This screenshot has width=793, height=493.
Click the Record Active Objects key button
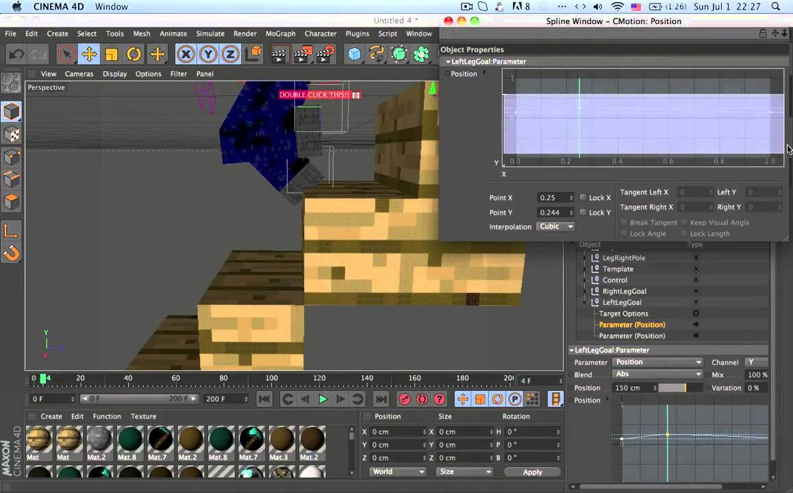[405, 399]
